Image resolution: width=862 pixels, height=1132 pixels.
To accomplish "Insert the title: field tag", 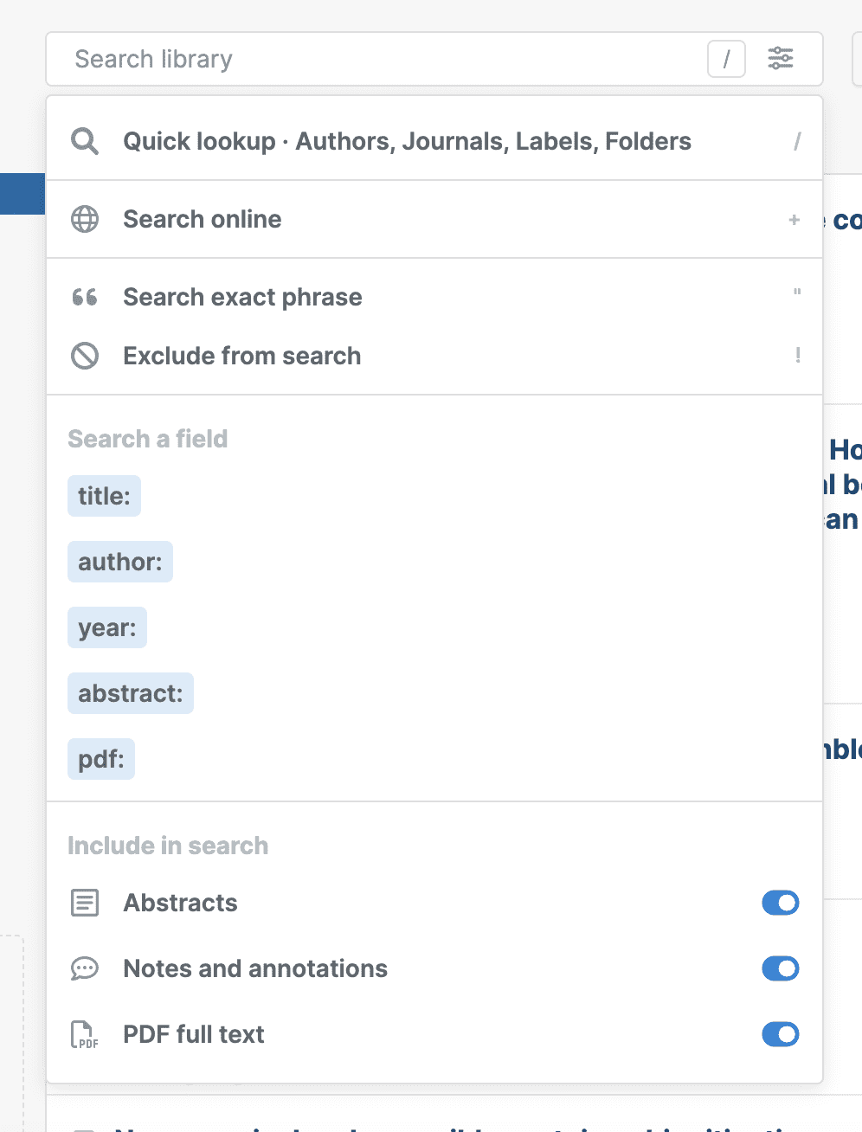I will 104,496.
